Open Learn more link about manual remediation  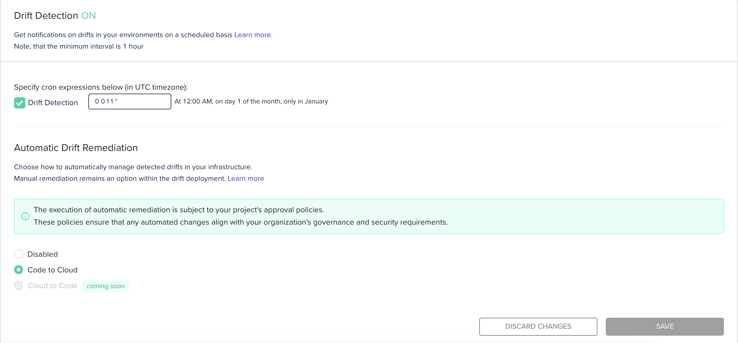[246, 178]
